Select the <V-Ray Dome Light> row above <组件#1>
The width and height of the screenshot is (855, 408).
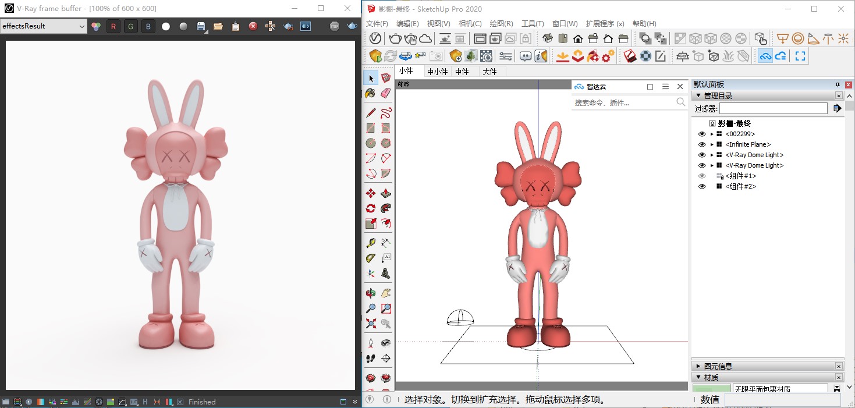tap(754, 165)
